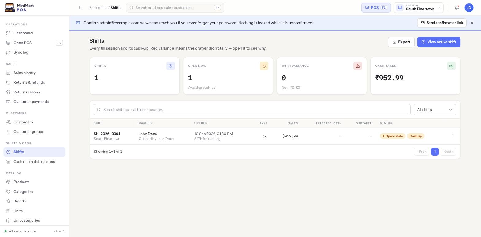The width and height of the screenshot is (481, 237).
Task: Go to page 1 of shifts
Action: (435, 152)
